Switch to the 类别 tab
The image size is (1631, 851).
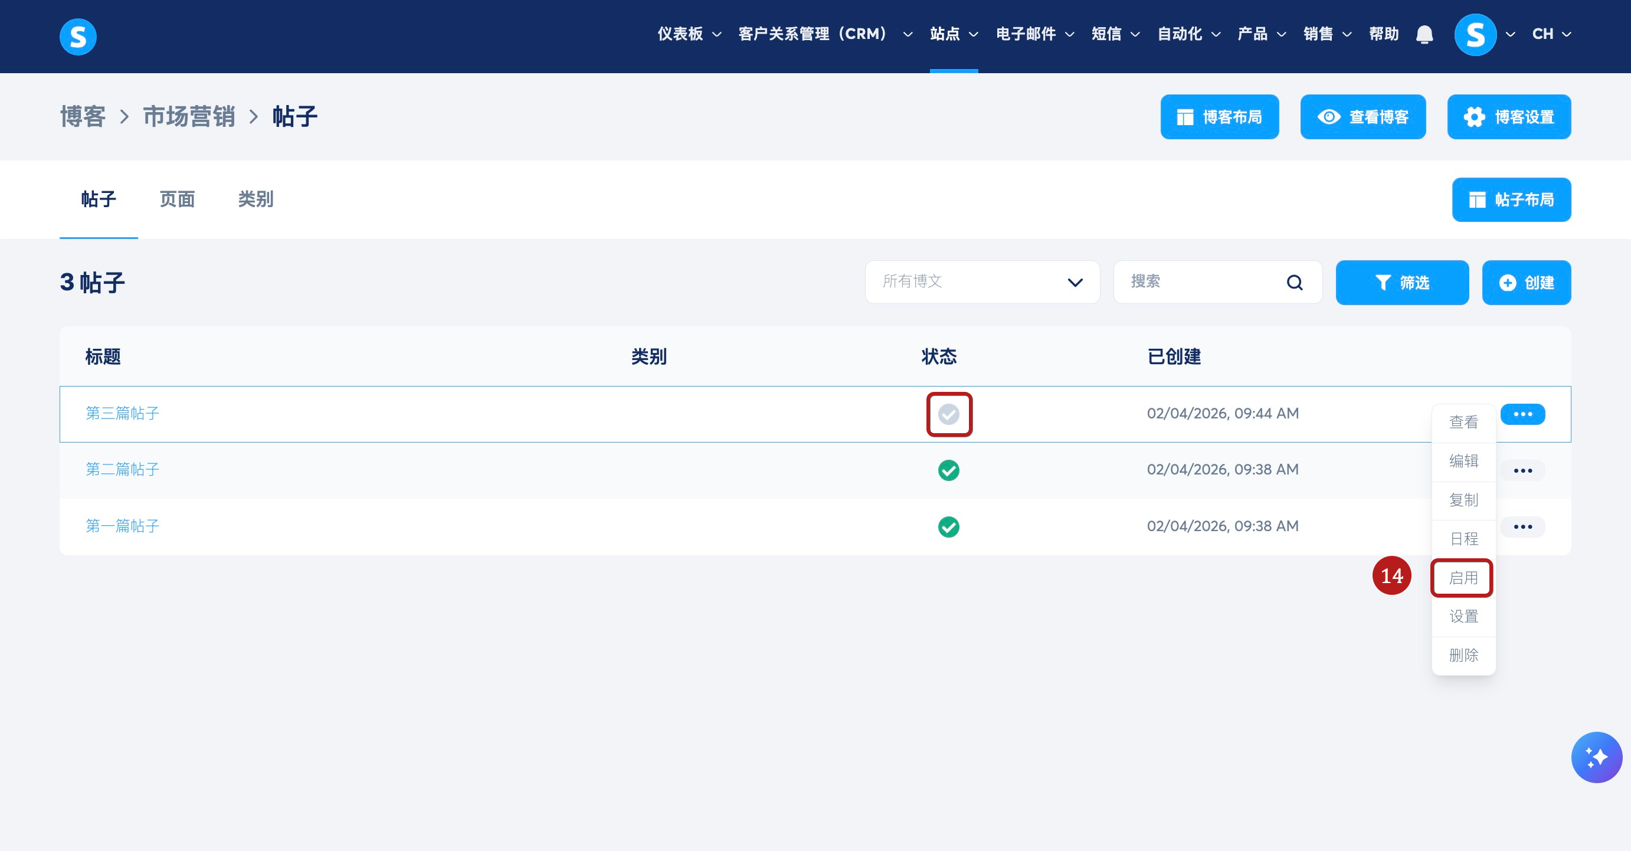pos(255,199)
